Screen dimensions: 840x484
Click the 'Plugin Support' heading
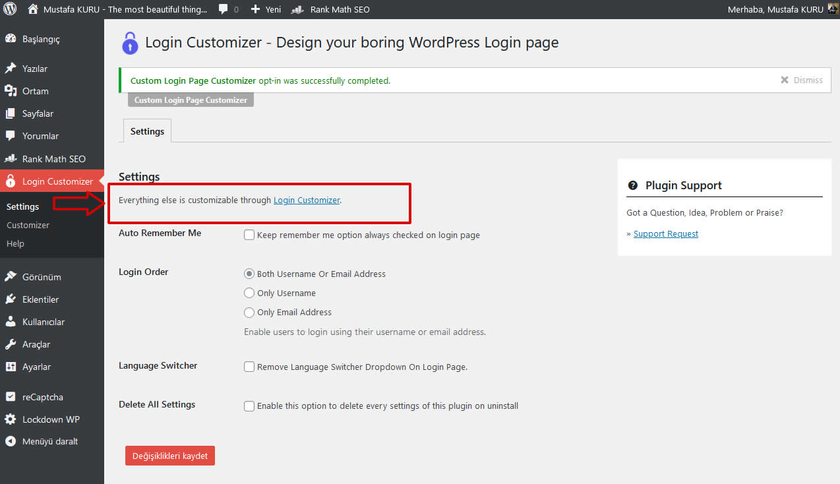tap(684, 185)
